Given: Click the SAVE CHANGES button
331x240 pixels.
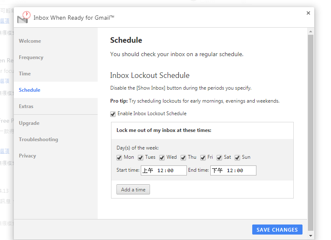Looking at the screenshot, I should pyautogui.click(x=277, y=230).
